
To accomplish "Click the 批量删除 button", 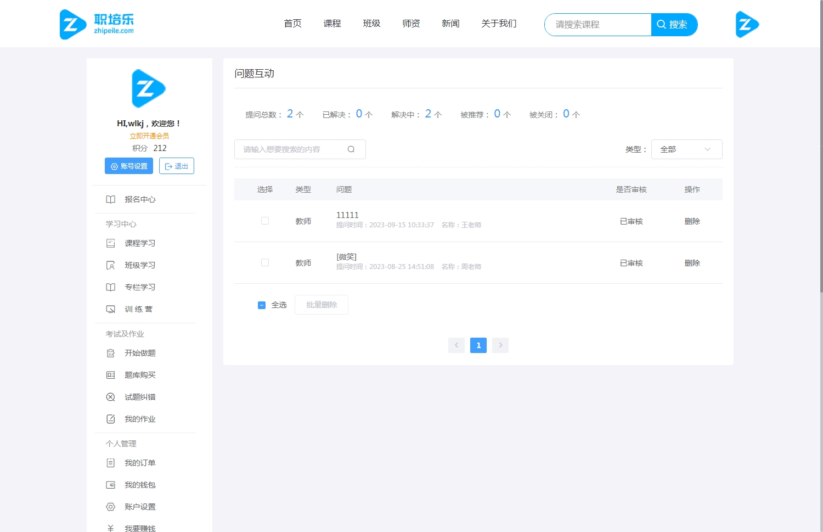I will coord(322,305).
